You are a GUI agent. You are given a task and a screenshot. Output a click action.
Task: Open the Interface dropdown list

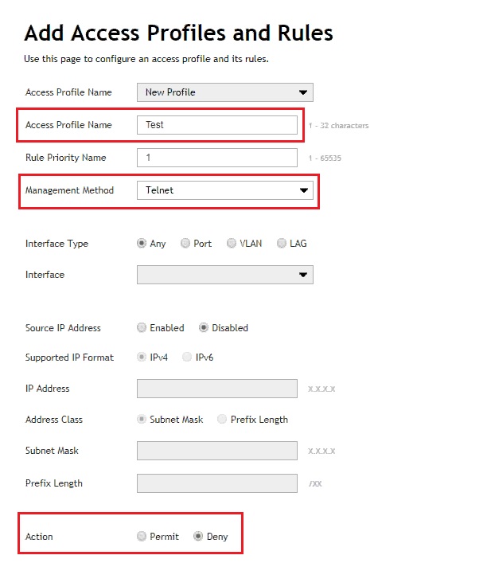[225, 275]
